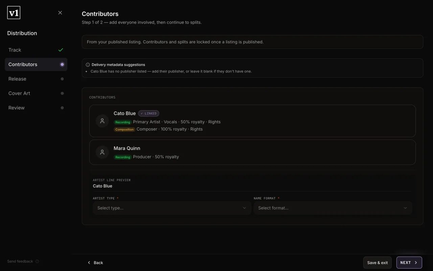
Task: Open the Name Format dropdown
Action: click(333, 208)
